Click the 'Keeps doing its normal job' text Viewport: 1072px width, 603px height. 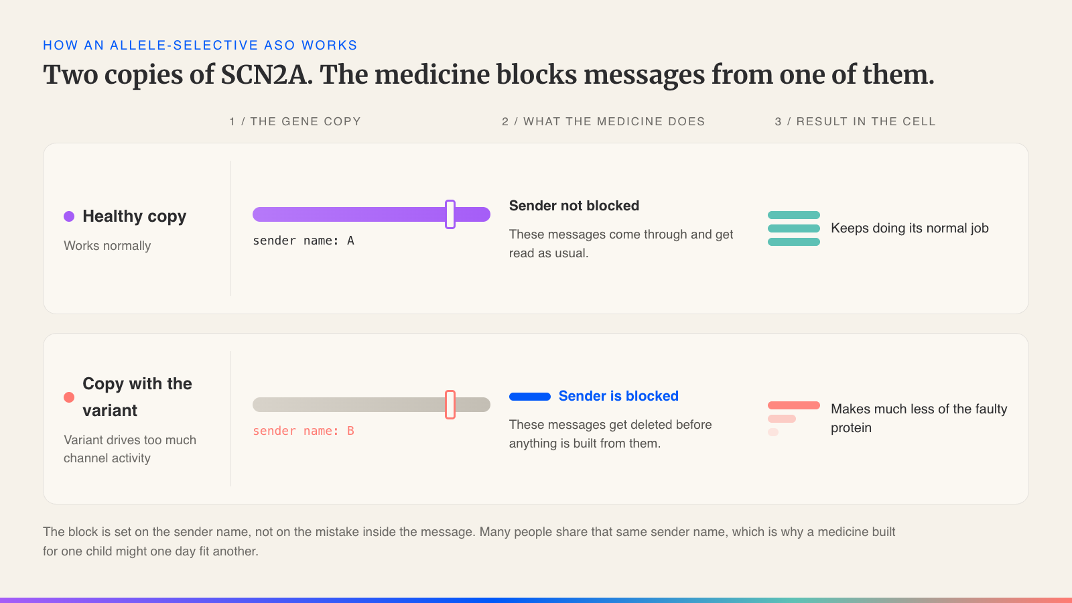(x=910, y=228)
